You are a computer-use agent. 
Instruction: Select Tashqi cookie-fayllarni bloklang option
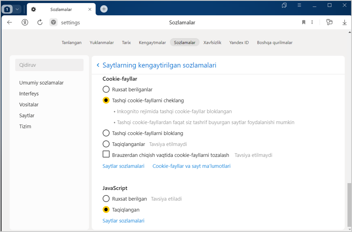click(x=106, y=133)
